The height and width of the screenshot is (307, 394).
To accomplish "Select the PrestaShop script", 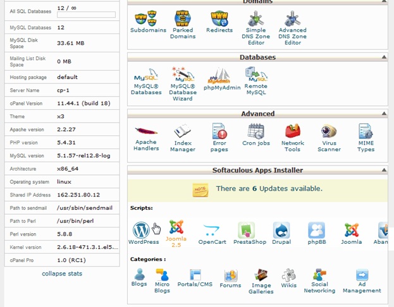I will click(x=250, y=233).
